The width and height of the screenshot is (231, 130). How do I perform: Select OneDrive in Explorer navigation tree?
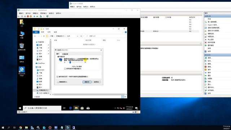[40, 63]
